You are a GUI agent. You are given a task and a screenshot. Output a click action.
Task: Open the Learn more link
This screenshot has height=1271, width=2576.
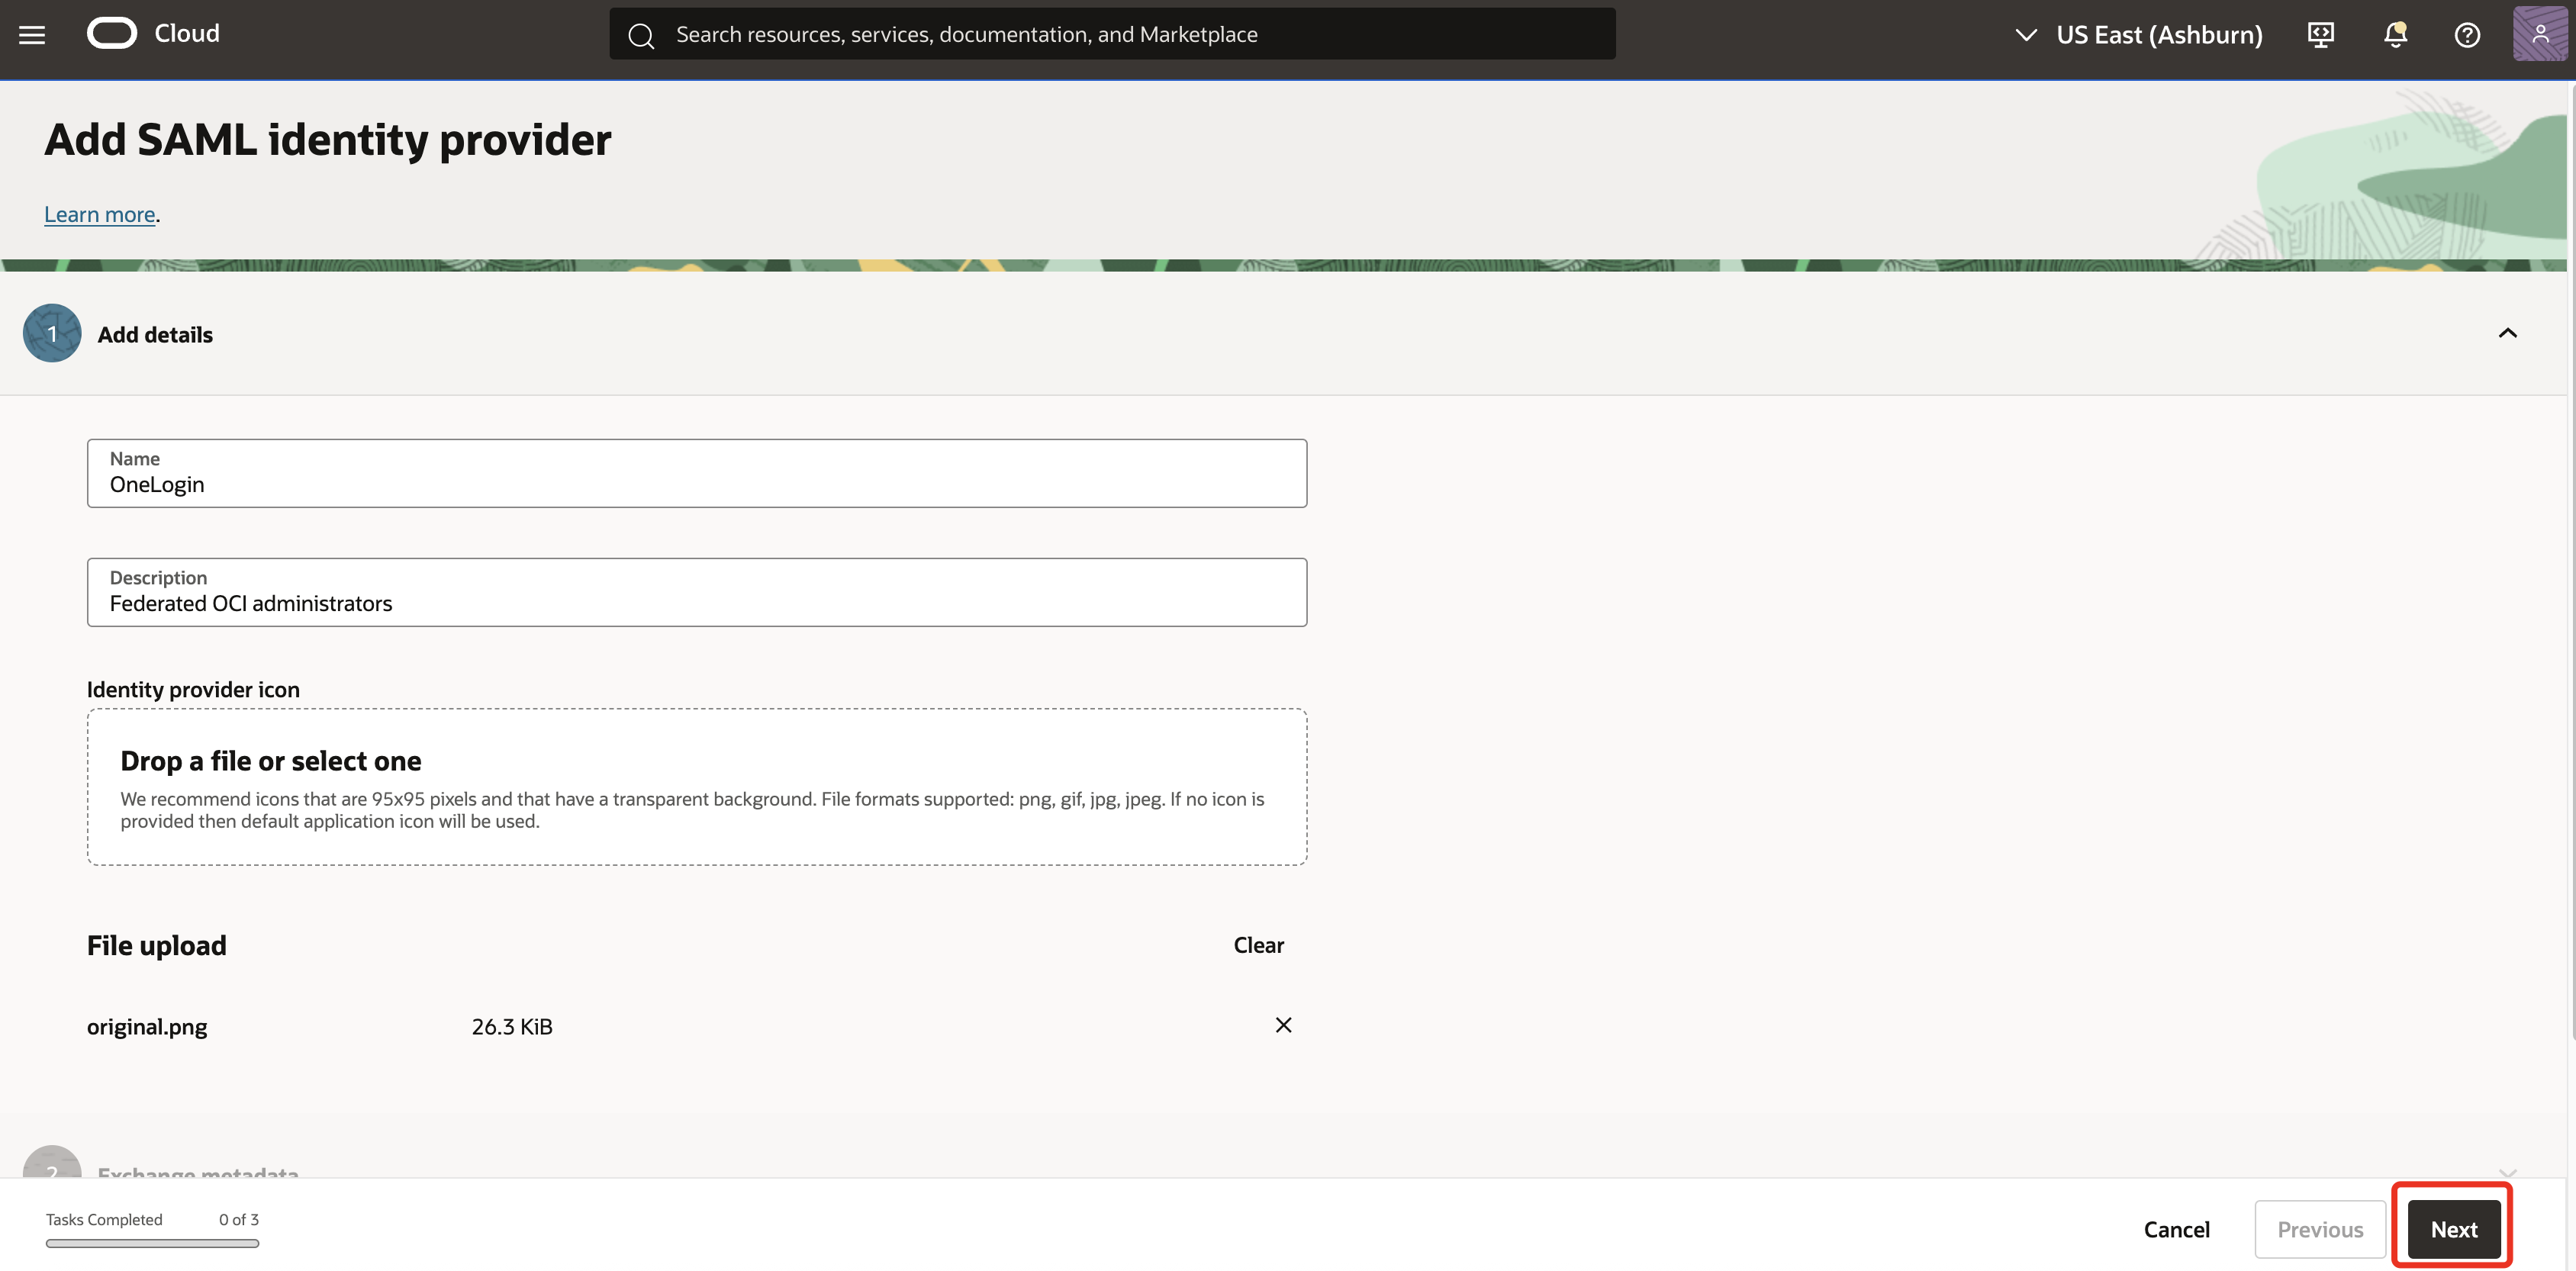point(99,214)
